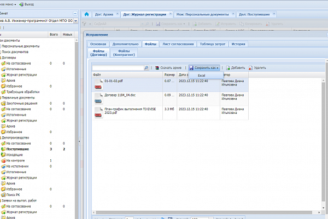Image resolution: width=328 pixels, height=219 pixels.
Task: Click Исправить in the background journal toolbar
Action: click(x=226, y=24)
